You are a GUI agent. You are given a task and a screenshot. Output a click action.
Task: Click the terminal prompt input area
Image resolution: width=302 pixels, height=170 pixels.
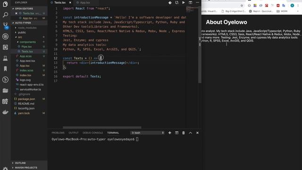click(137, 139)
